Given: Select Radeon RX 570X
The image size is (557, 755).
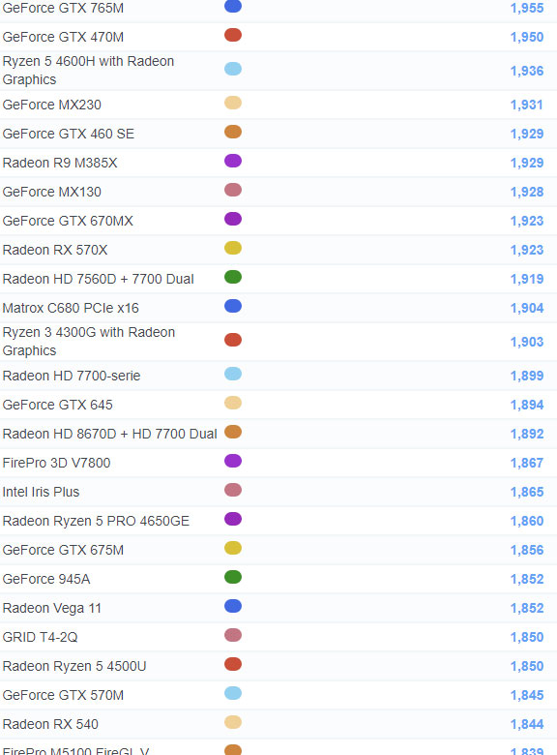Looking at the screenshot, I should click(55, 250).
